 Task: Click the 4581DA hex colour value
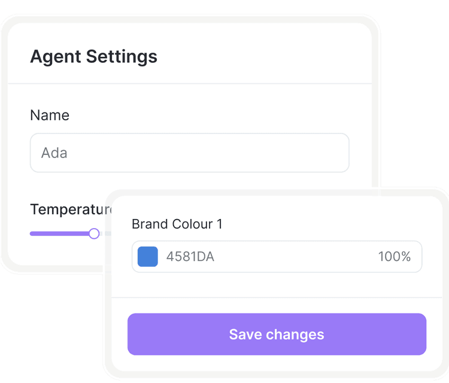click(x=190, y=257)
